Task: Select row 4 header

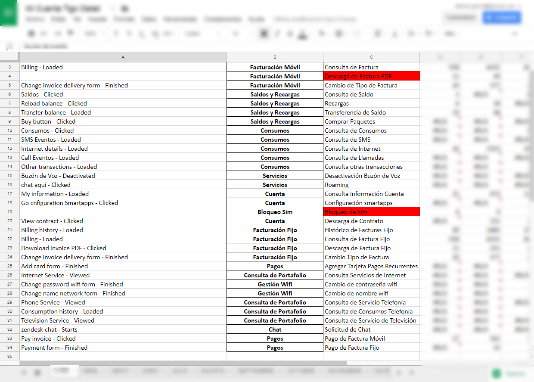Action: pos(9,76)
